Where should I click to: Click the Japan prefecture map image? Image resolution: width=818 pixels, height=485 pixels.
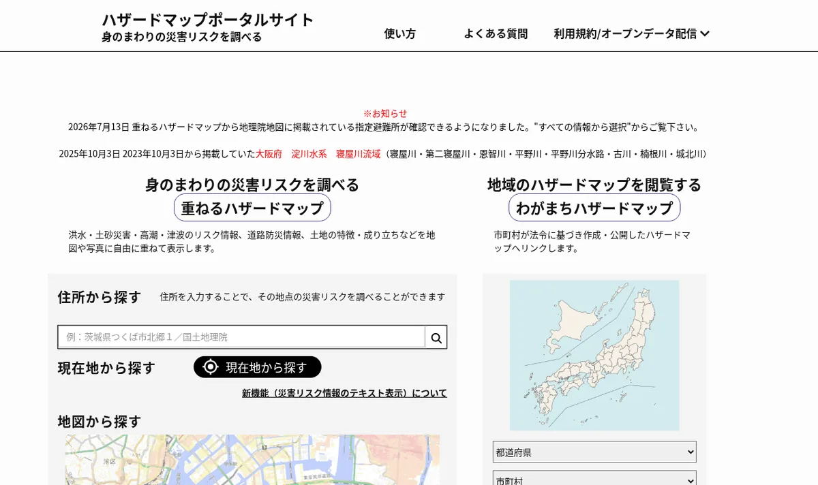(x=594, y=355)
